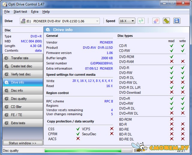Click the Vendor PIONEER value
The image size is (192, 155).
106,42
